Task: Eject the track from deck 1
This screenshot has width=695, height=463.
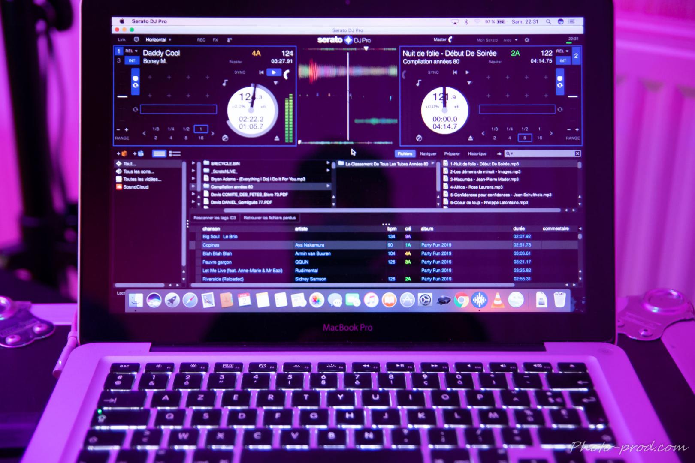Action: click(x=277, y=138)
